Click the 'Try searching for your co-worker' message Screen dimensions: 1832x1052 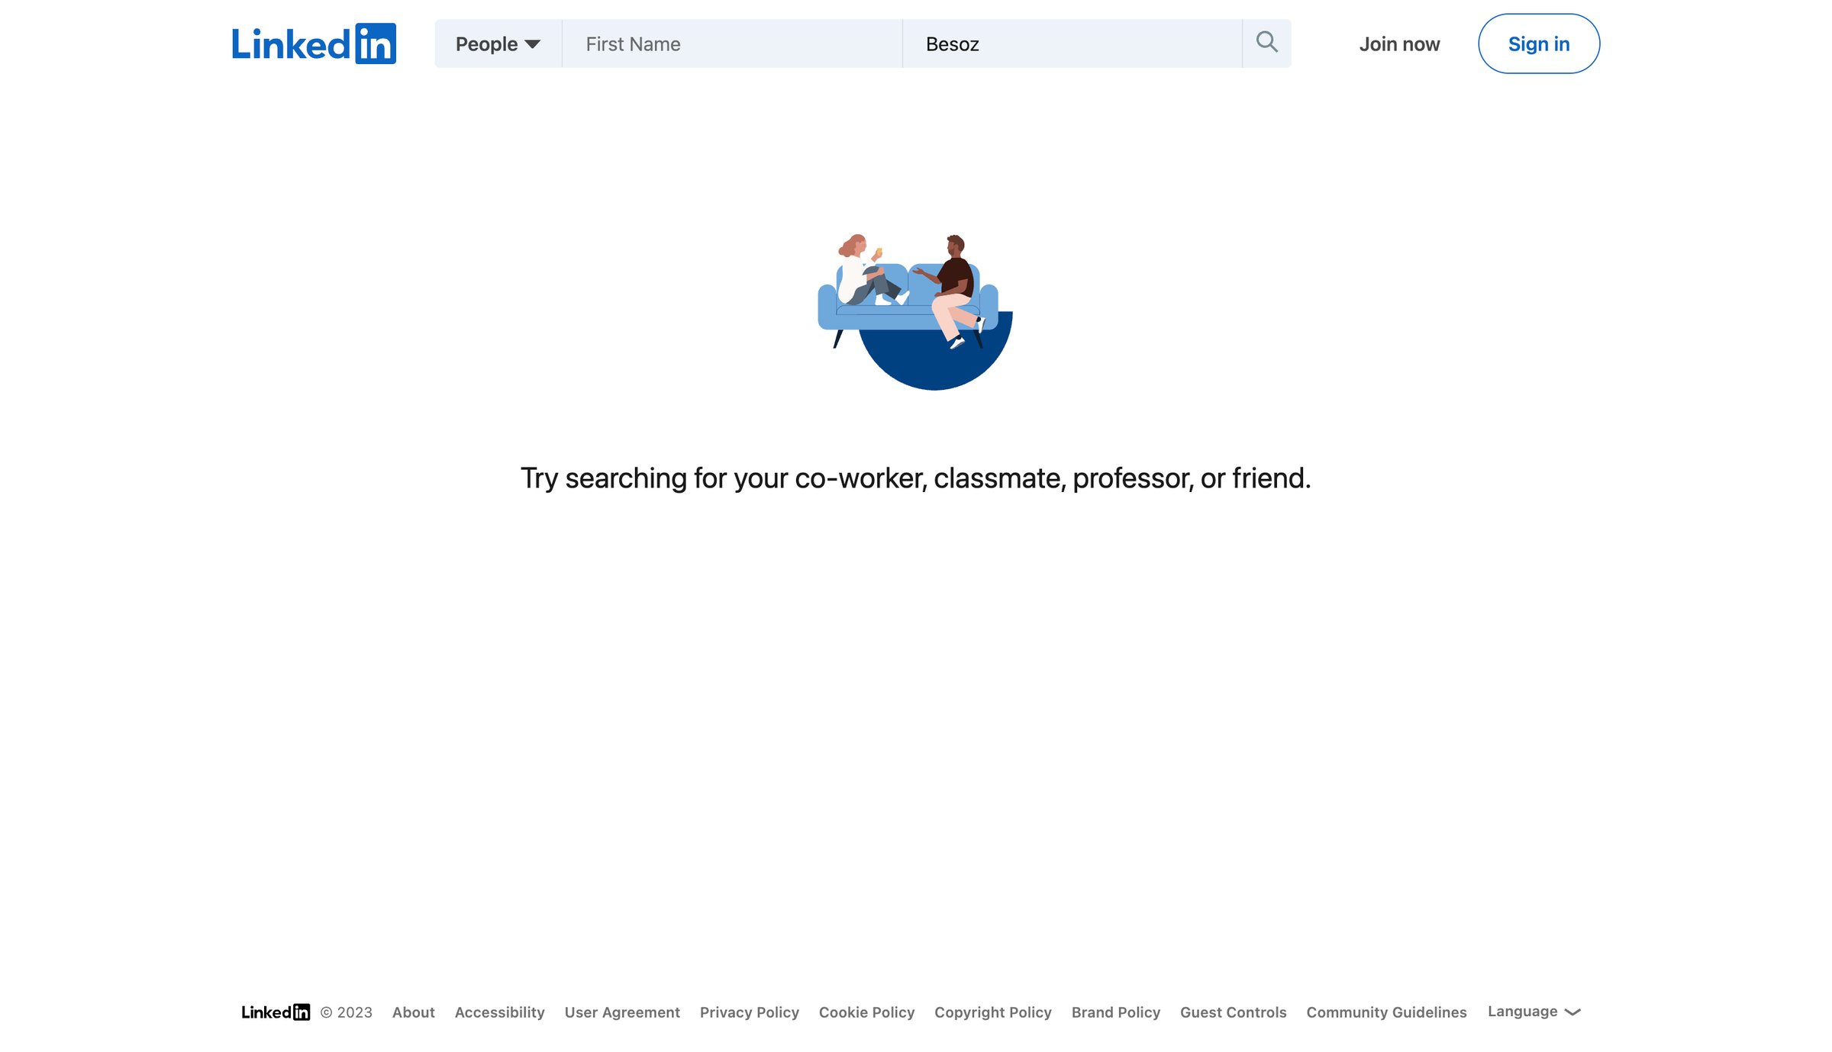pyautogui.click(x=916, y=478)
